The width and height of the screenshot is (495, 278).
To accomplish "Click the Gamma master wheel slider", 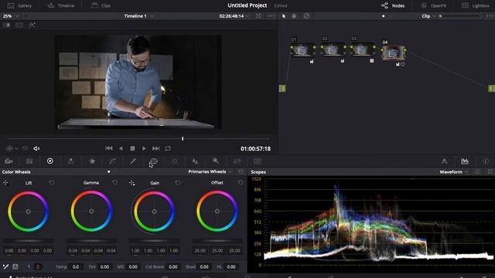I will pyautogui.click(x=91, y=241).
